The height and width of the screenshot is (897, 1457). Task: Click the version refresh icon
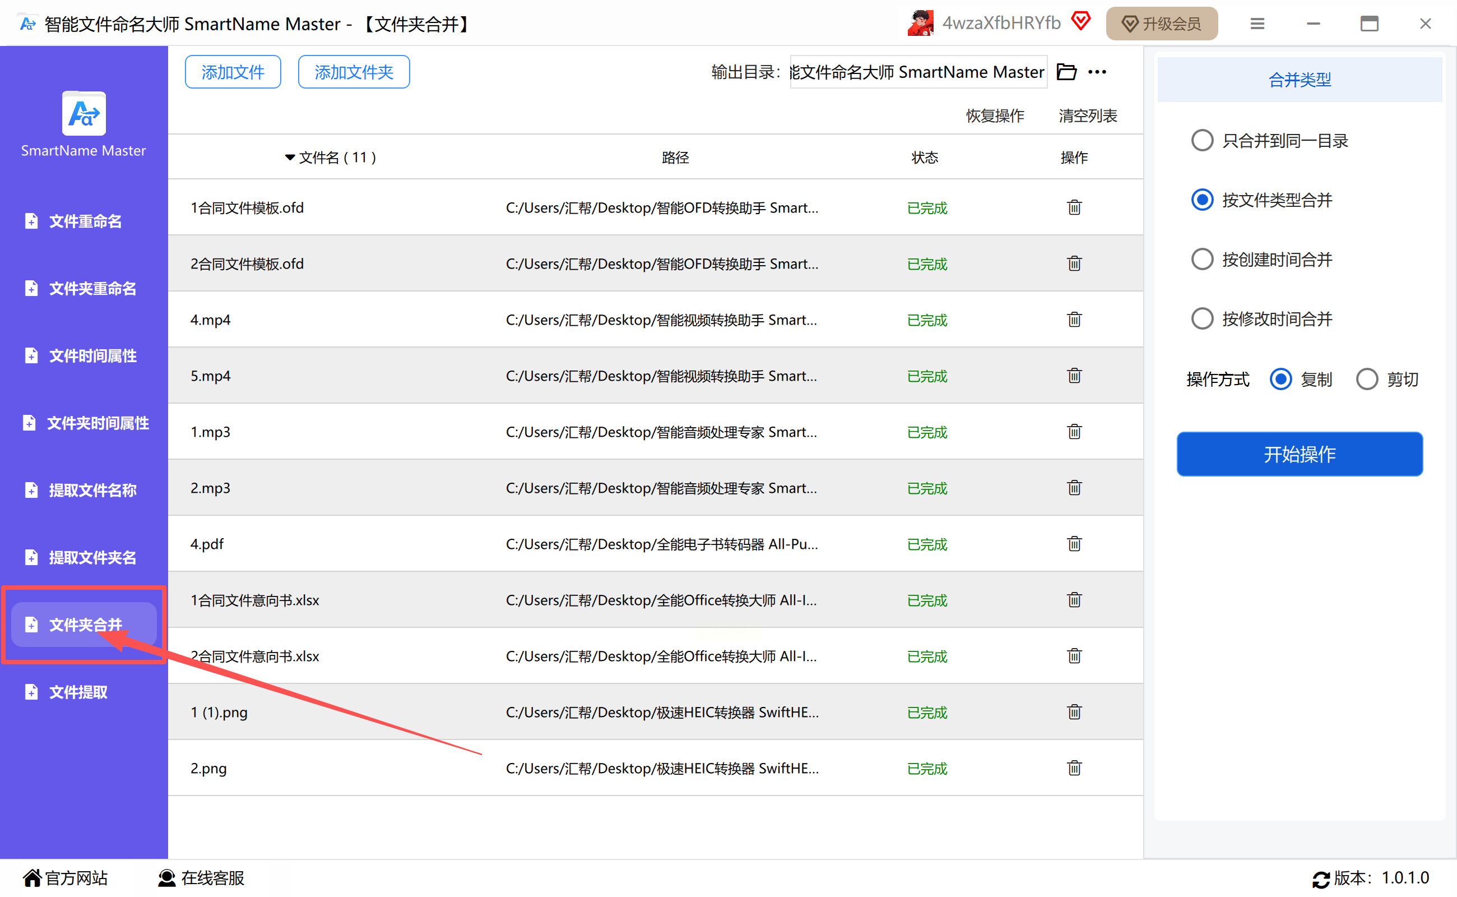(1321, 878)
